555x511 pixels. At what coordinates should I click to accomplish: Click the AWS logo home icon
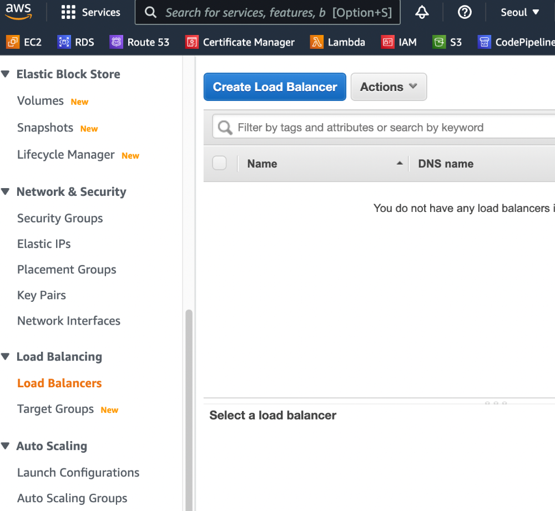(x=19, y=11)
